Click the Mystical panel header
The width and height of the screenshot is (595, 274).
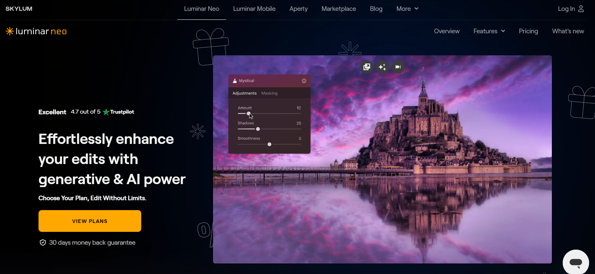tap(269, 81)
